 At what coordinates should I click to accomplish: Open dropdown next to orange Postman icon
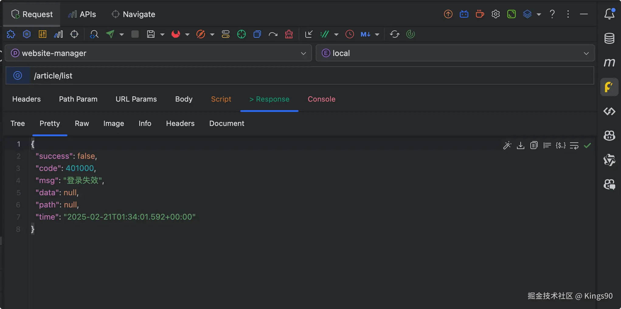[x=212, y=34]
